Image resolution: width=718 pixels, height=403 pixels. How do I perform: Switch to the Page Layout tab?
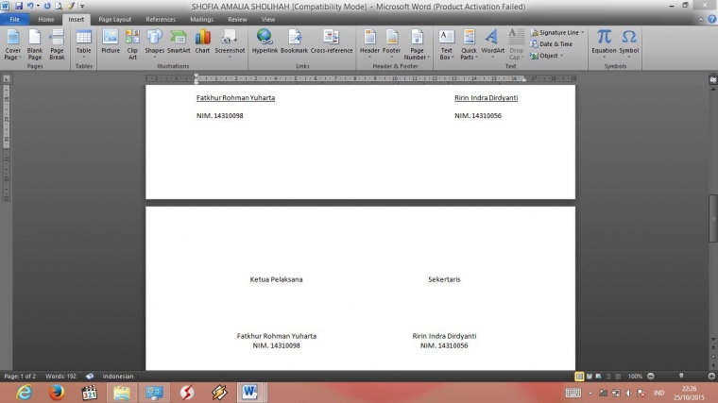pyautogui.click(x=115, y=19)
